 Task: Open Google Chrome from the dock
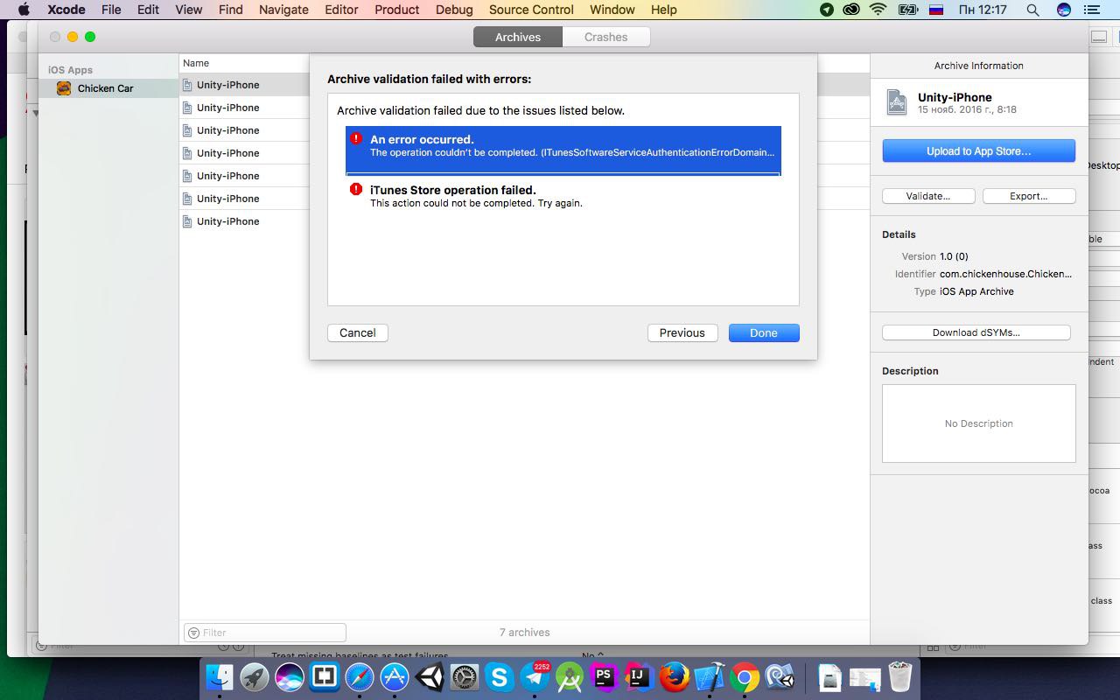[745, 677]
